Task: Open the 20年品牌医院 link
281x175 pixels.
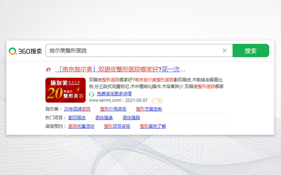Action: point(77,109)
